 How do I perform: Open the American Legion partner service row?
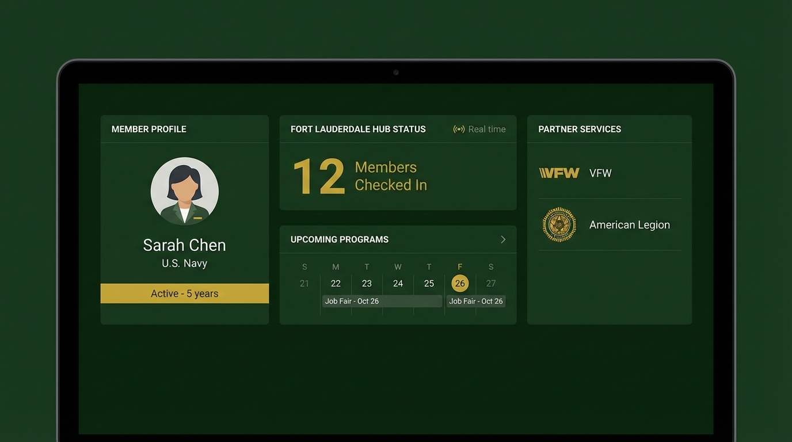click(x=610, y=224)
